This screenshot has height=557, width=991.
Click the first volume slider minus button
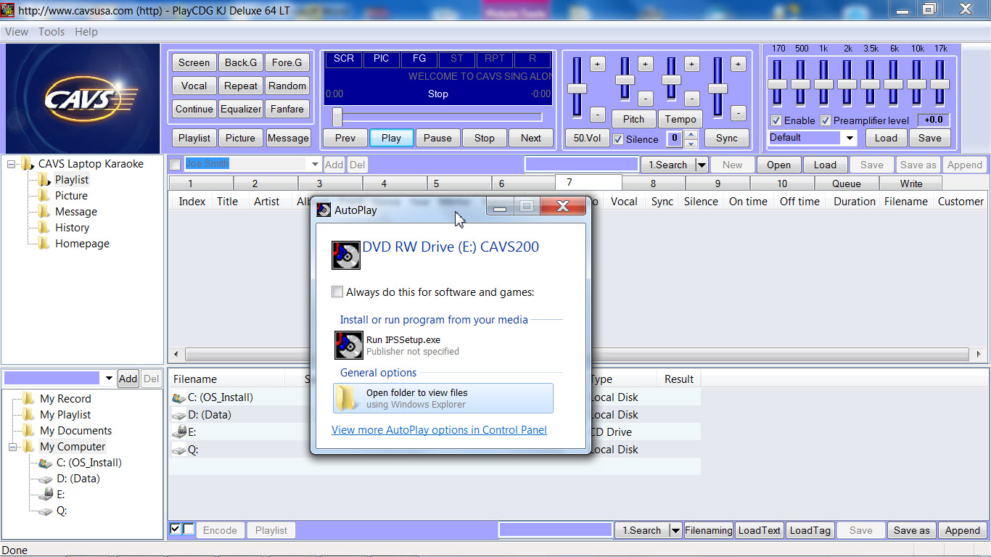coord(597,114)
